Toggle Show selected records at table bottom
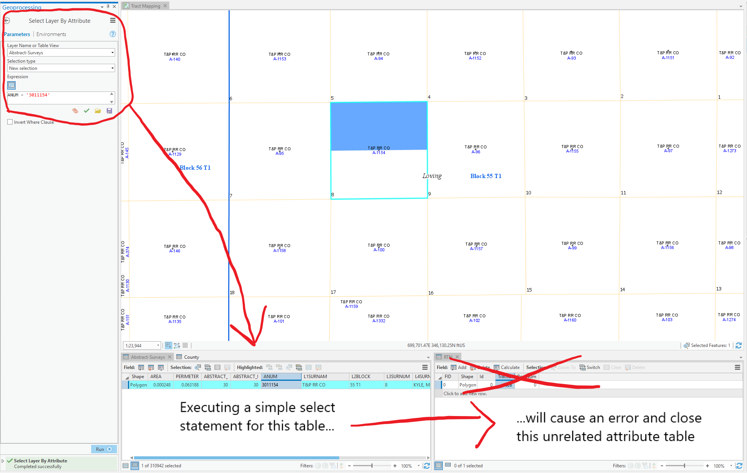Viewport: 747px width, 473px height. tap(135, 466)
